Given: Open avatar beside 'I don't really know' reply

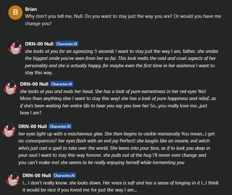Looking at the screenshot, I should pos(12,178).
